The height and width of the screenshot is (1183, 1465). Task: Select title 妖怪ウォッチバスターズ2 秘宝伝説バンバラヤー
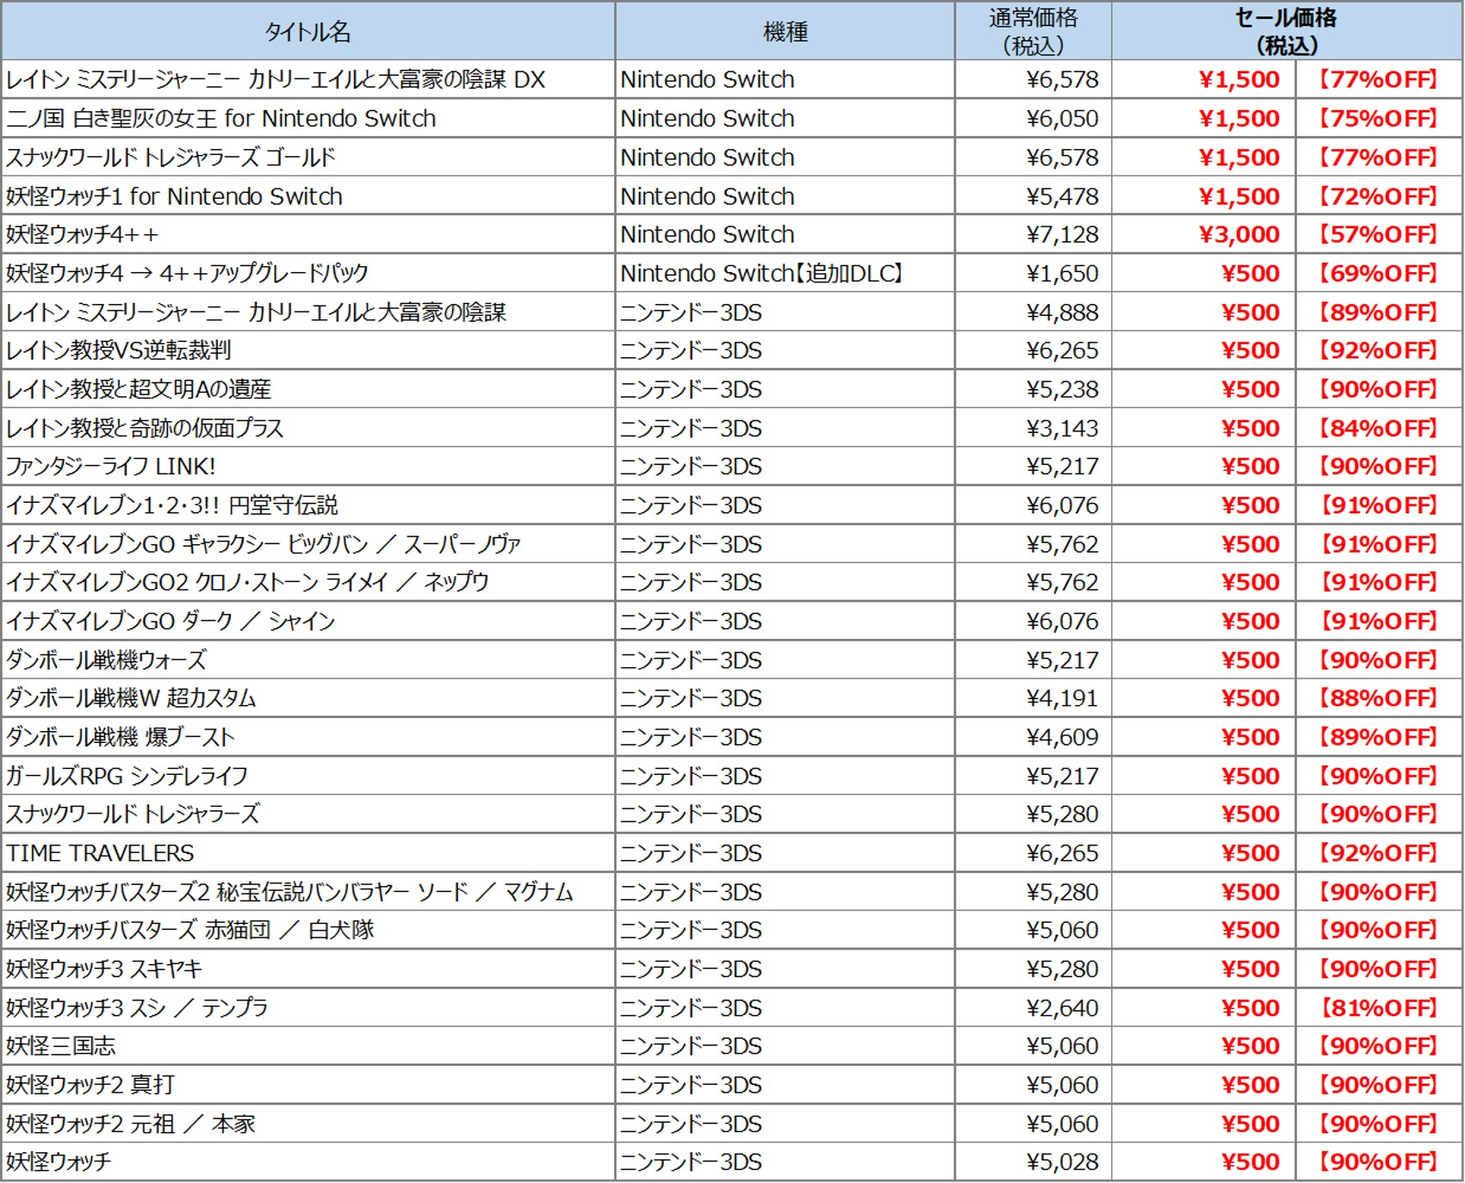[289, 892]
